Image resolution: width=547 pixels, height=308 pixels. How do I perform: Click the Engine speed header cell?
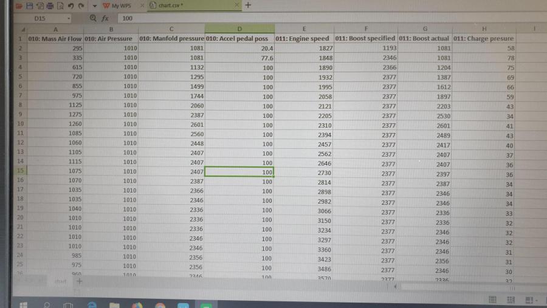click(303, 38)
